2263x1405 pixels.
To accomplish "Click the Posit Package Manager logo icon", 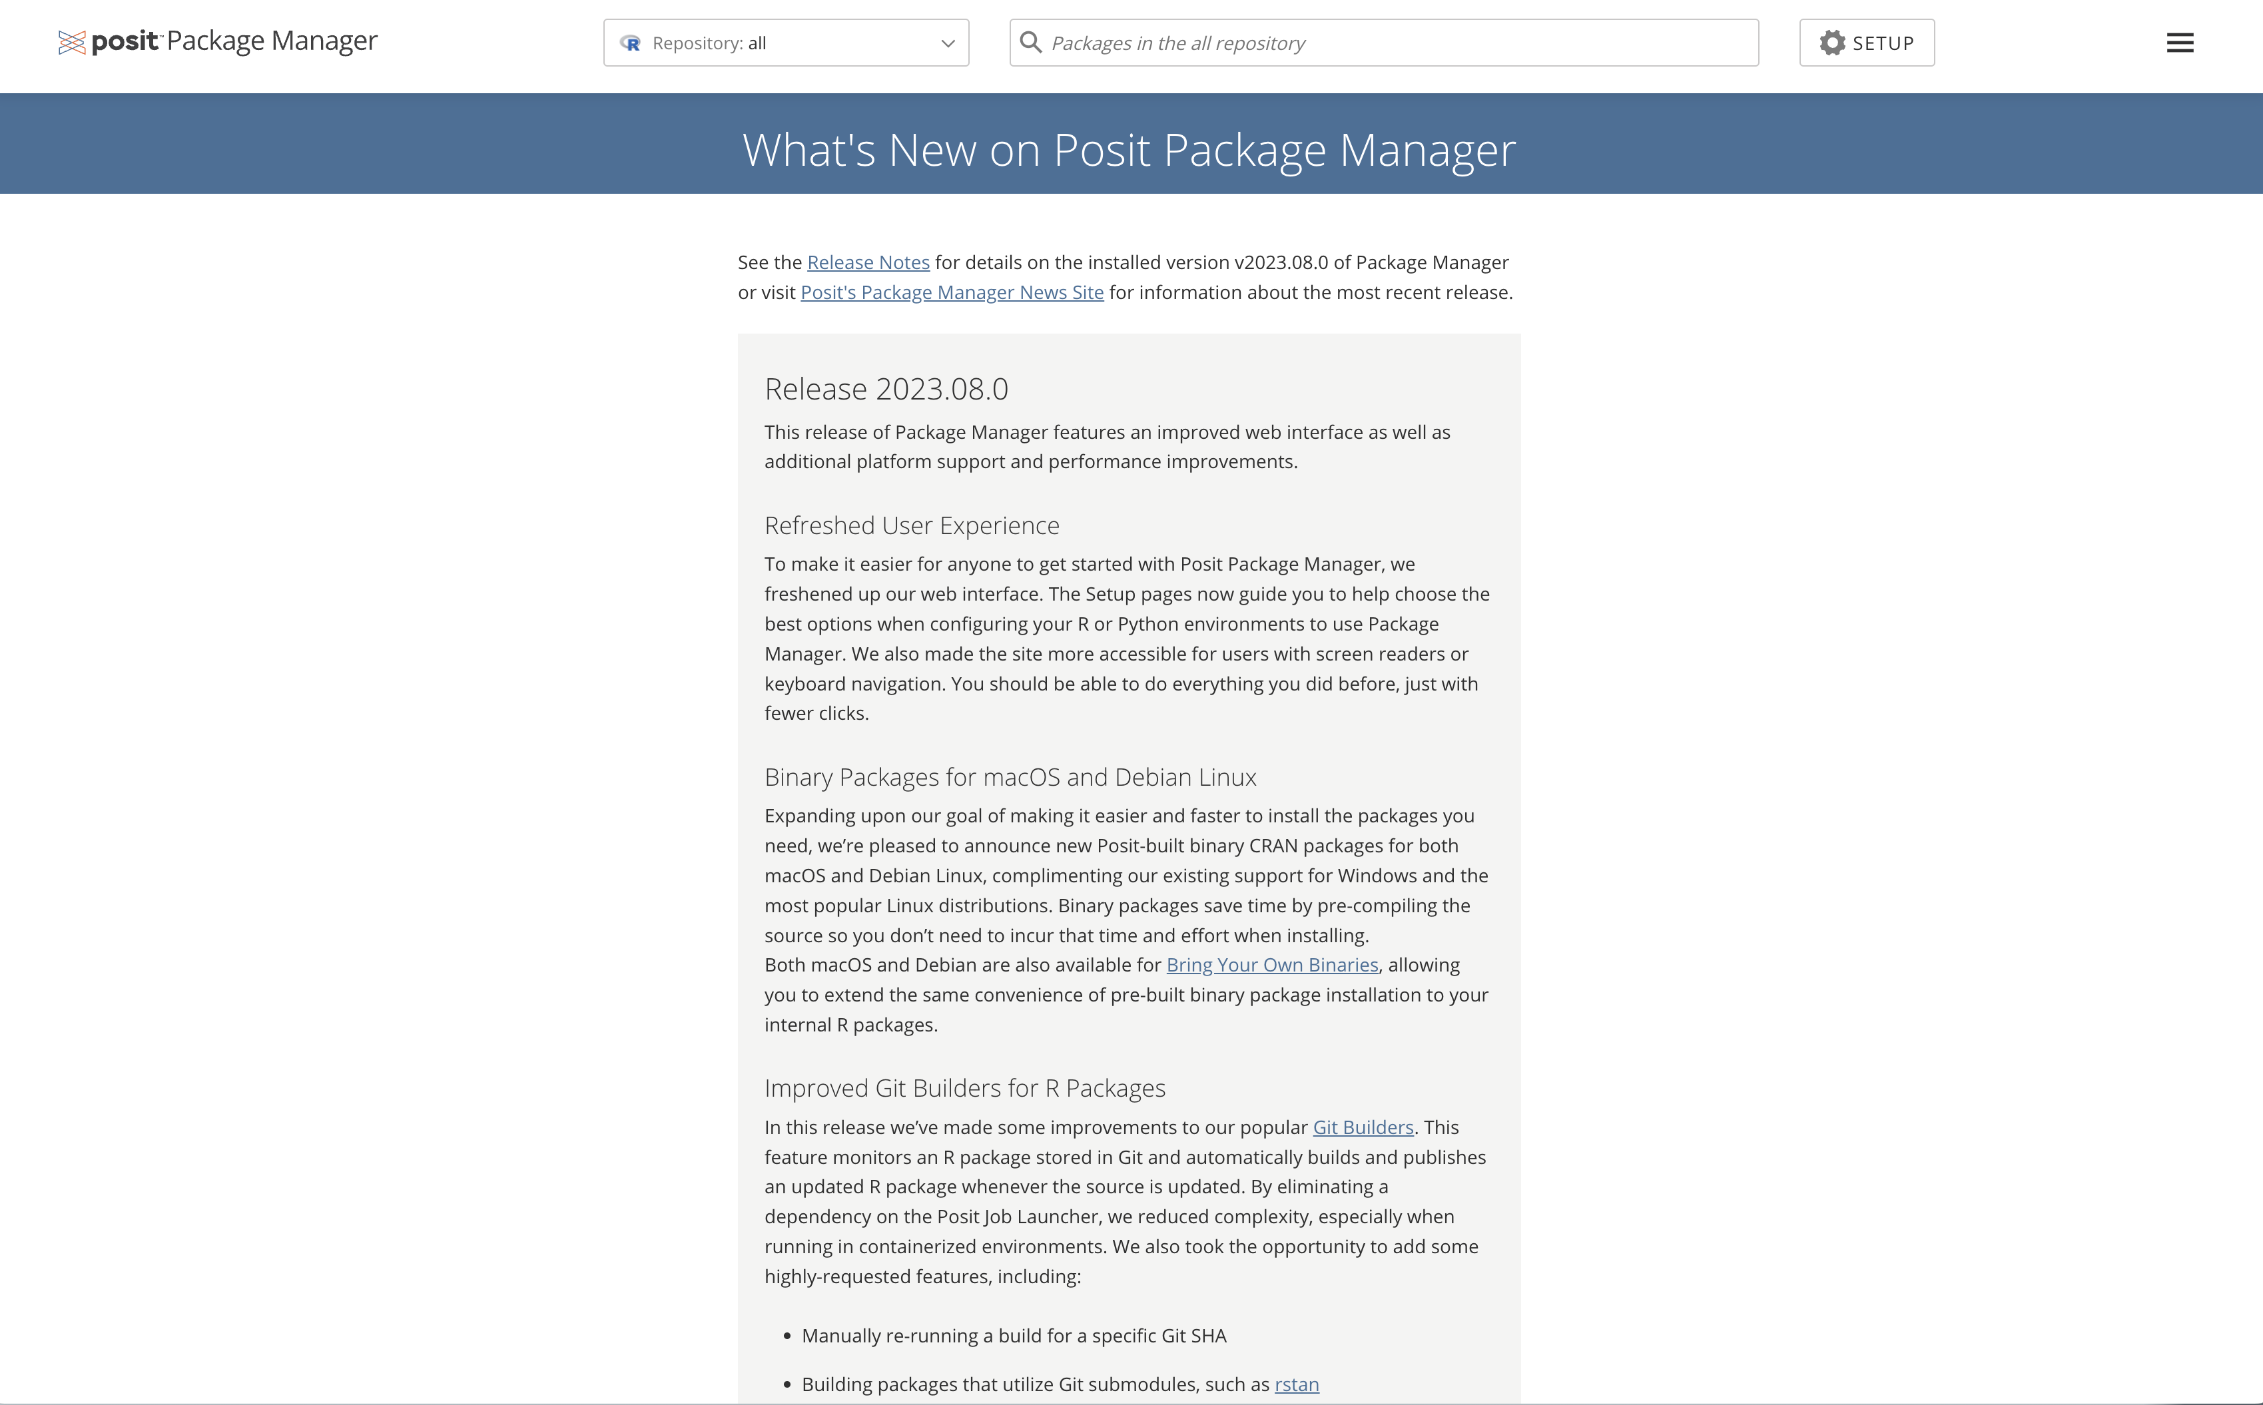I will [x=71, y=41].
